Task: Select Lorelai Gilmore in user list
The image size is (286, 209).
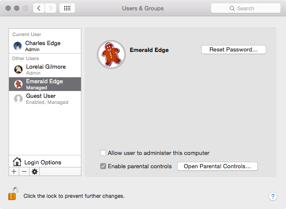Action: (x=45, y=70)
